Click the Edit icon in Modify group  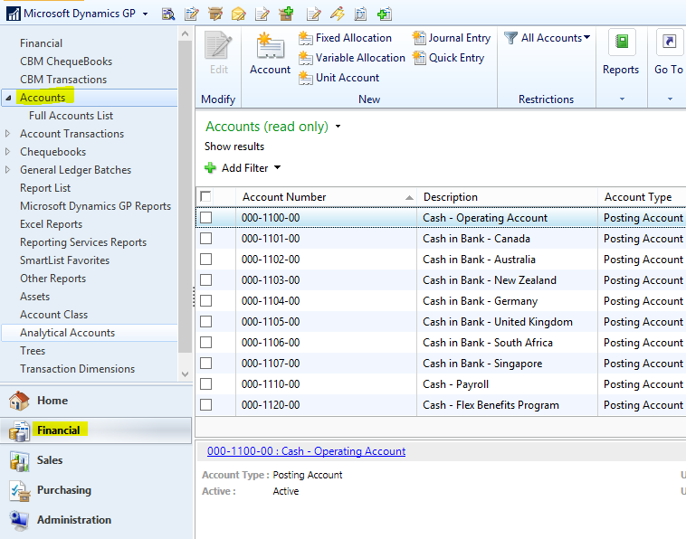[218, 44]
